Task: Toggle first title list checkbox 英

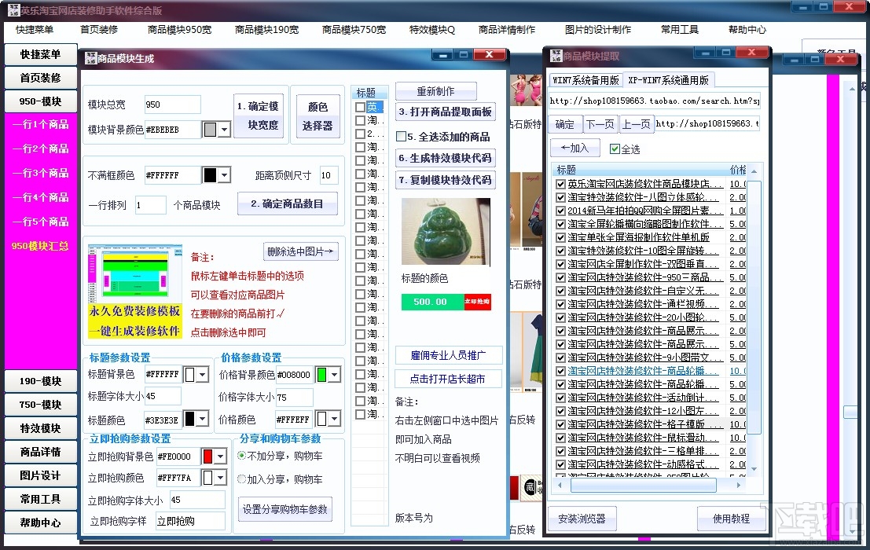Action: 360,107
